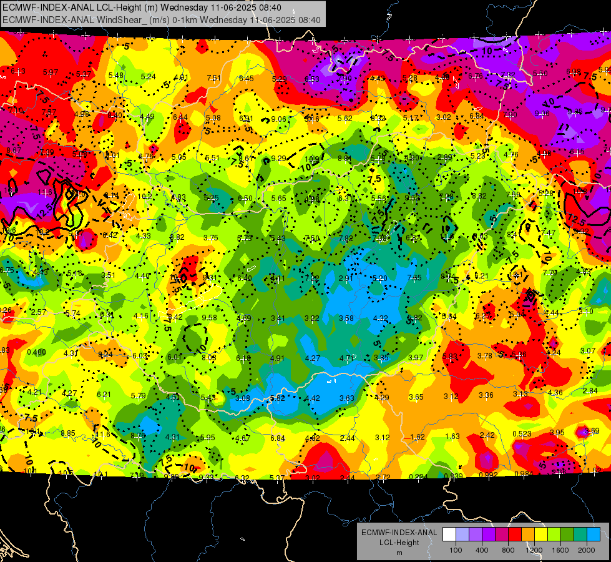Click the grid value '10.2'
This screenshot has height=562, width=611.
click(x=145, y=196)
